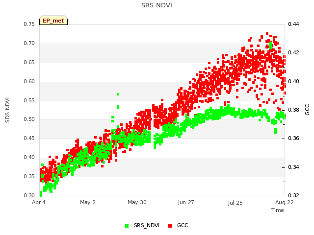Click the 0.36 right axis value
Viewport: 314px width, 235px height.
coord(293,138)
